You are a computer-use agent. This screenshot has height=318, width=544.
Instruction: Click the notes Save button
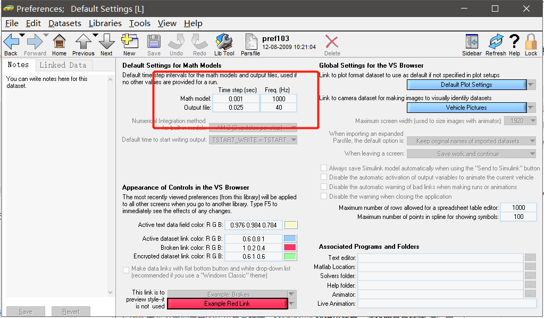point(26,312)
